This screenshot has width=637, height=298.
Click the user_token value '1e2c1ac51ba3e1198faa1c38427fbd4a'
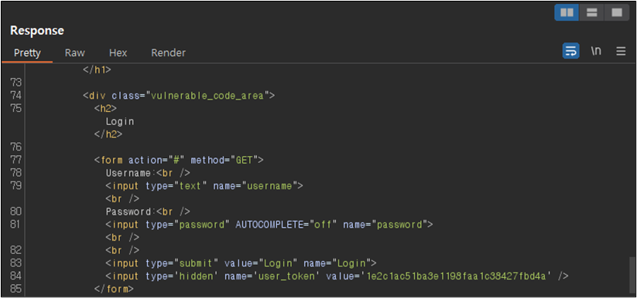click(x=456, y=276)
